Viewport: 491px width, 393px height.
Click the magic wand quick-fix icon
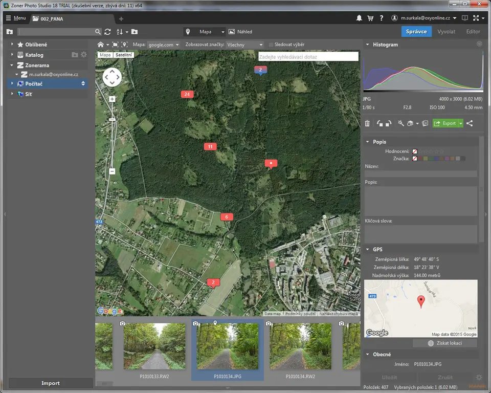(400, 123)
